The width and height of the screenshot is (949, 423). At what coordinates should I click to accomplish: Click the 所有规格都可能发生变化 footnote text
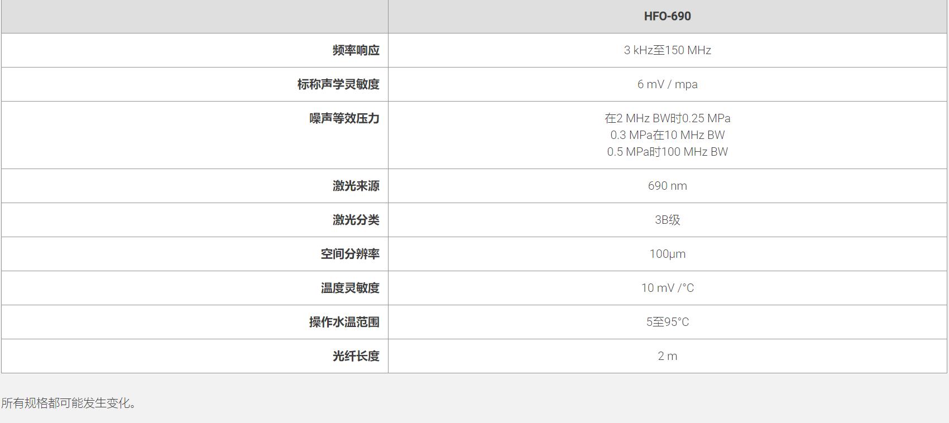point(69,403)
